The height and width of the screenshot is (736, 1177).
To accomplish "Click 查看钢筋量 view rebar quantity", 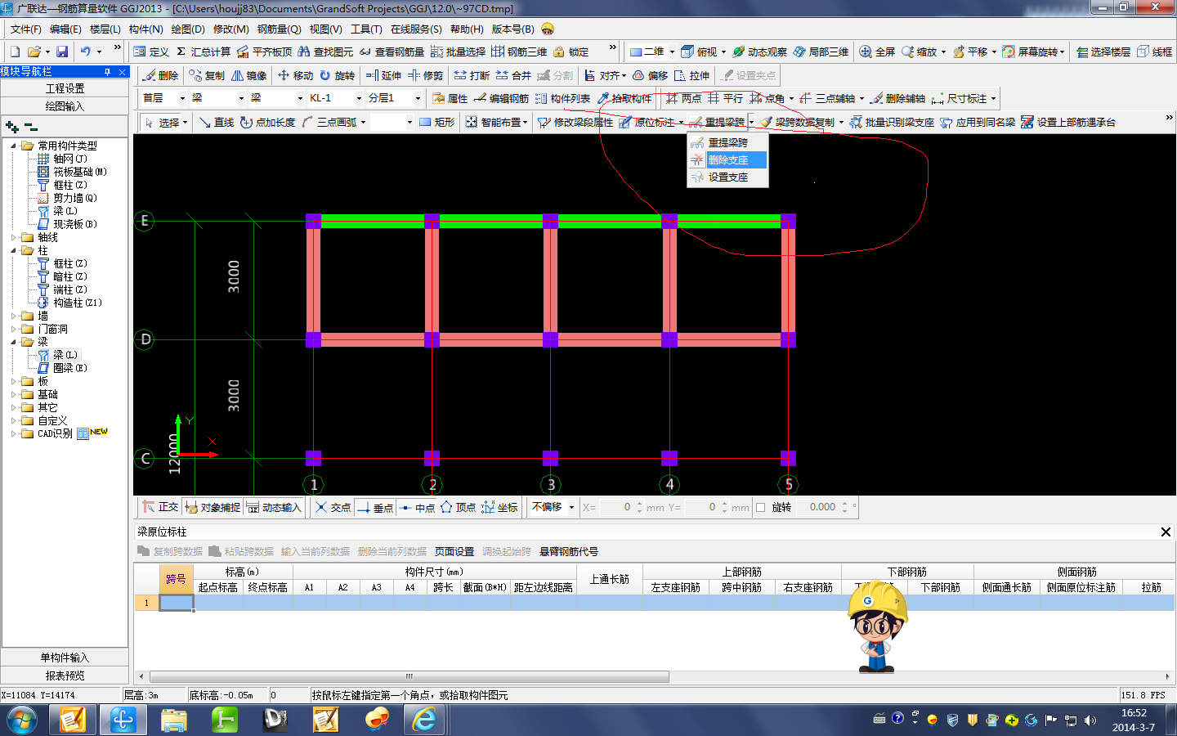I will pyautogui.click(x=392, y=52).
